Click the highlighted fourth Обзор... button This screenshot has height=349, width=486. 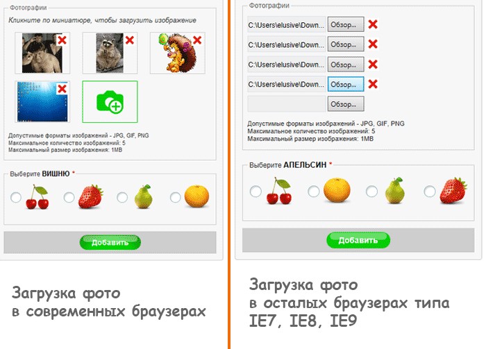[346, 84]
